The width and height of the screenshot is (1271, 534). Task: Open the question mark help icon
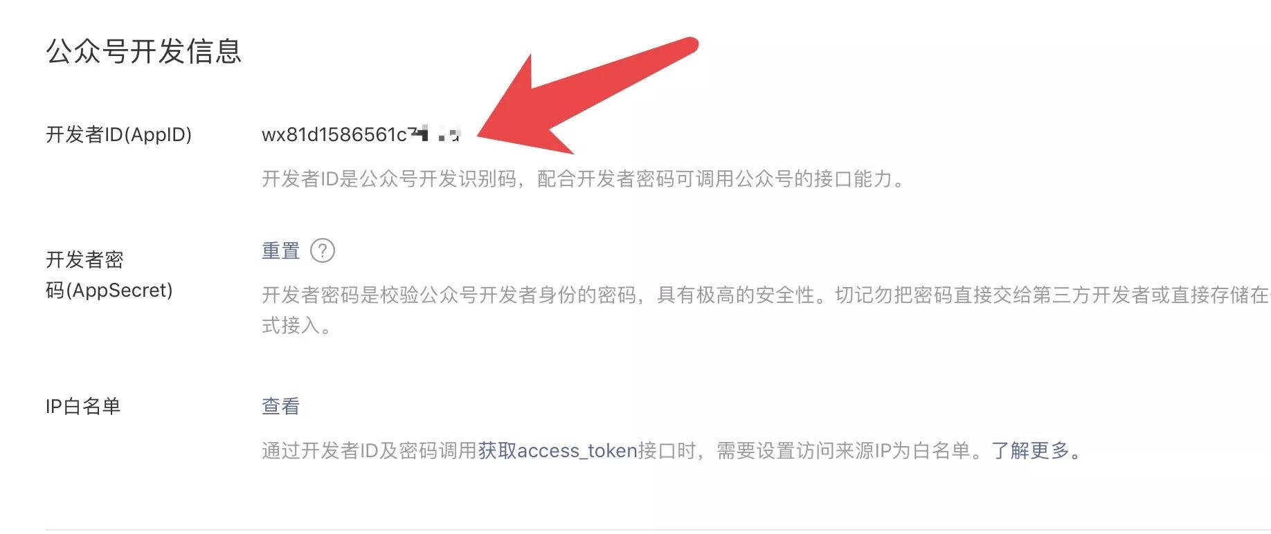pos(323,250)
